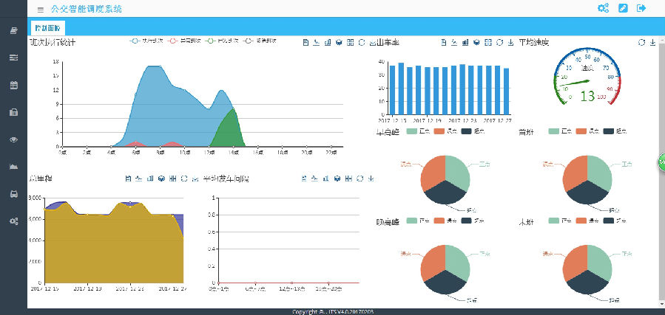Open the area chart icon in sidebar
Viewport: 665px width, 315px height.
[x=13, y=167]
